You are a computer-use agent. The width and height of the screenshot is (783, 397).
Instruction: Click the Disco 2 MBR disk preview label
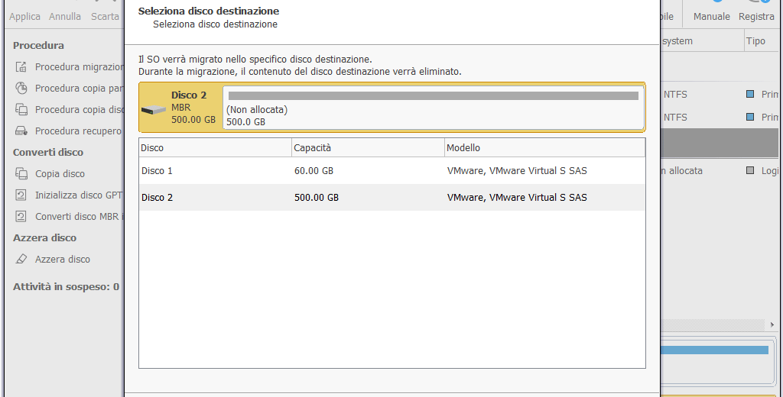click(193, 107)
